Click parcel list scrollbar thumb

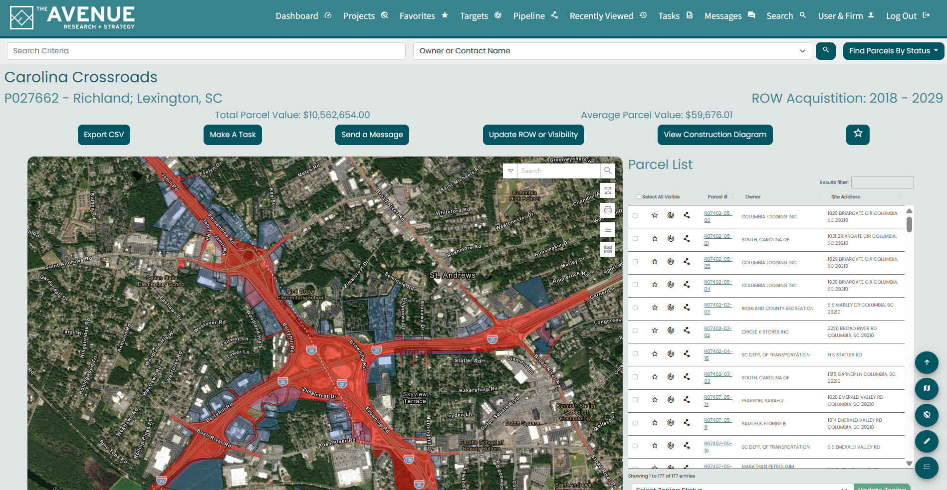coord(909,224)
